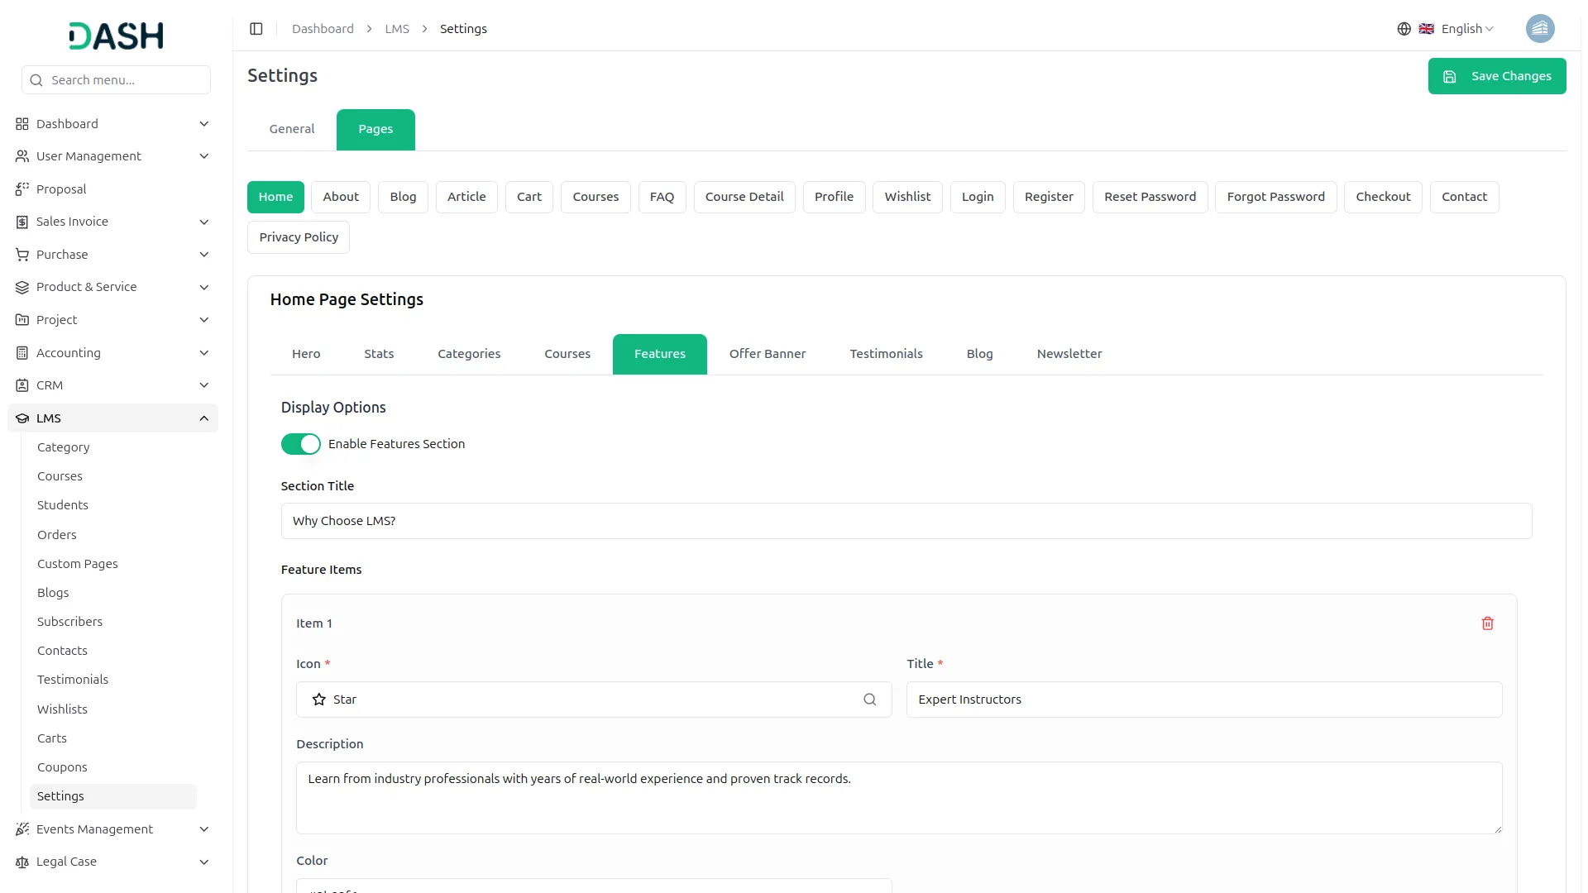Delete Item 1 with trash icon

[x=1487, y=623]
